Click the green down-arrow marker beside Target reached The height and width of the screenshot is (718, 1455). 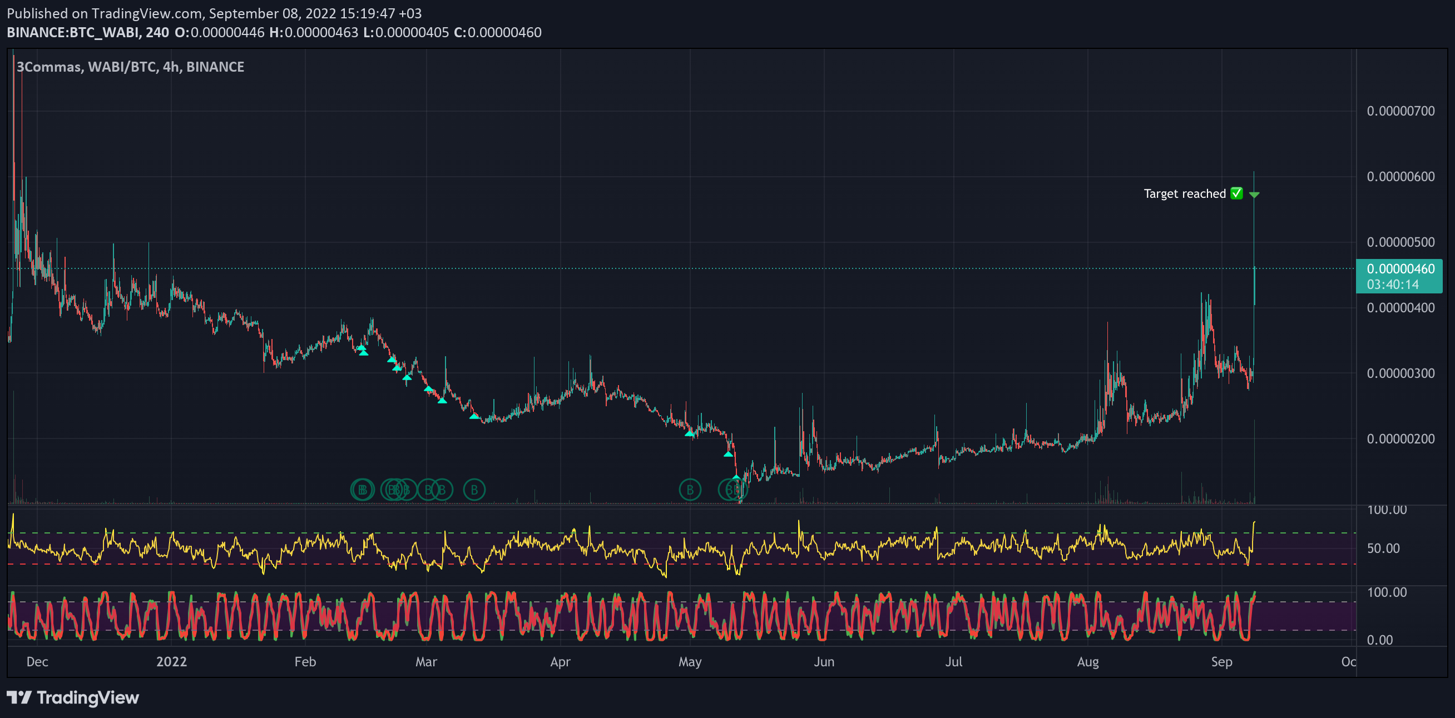click(1254, 195)
